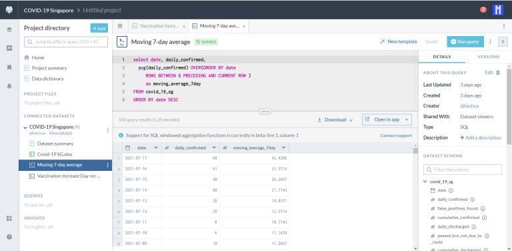Open the notifications bell in sidebar
The width and height of the screenshot is (512, 251).
(9, 86)
